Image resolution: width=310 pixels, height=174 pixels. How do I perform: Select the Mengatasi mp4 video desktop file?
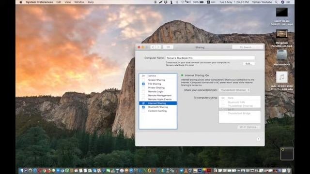point(282,34)
